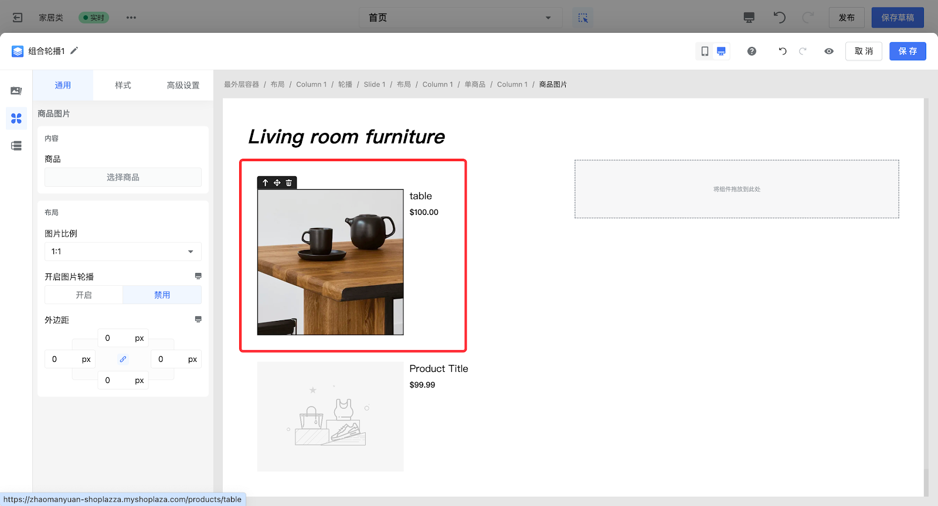This screenshot has height=506, width=938.
Task: Enable image carousel with 开启
Action: (84, 295)
